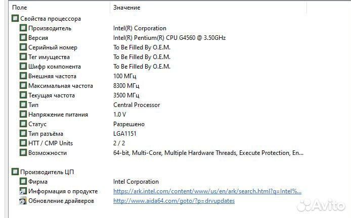The image size is (351, 218).
Task: Click the 'Intel(R) Corporation' value
Action: pos(140,28)
